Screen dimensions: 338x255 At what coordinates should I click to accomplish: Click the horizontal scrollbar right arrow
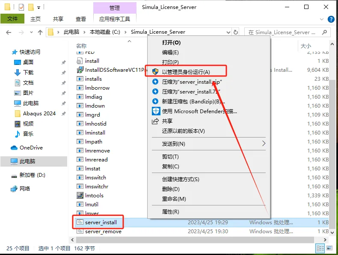tap(325, 240)
